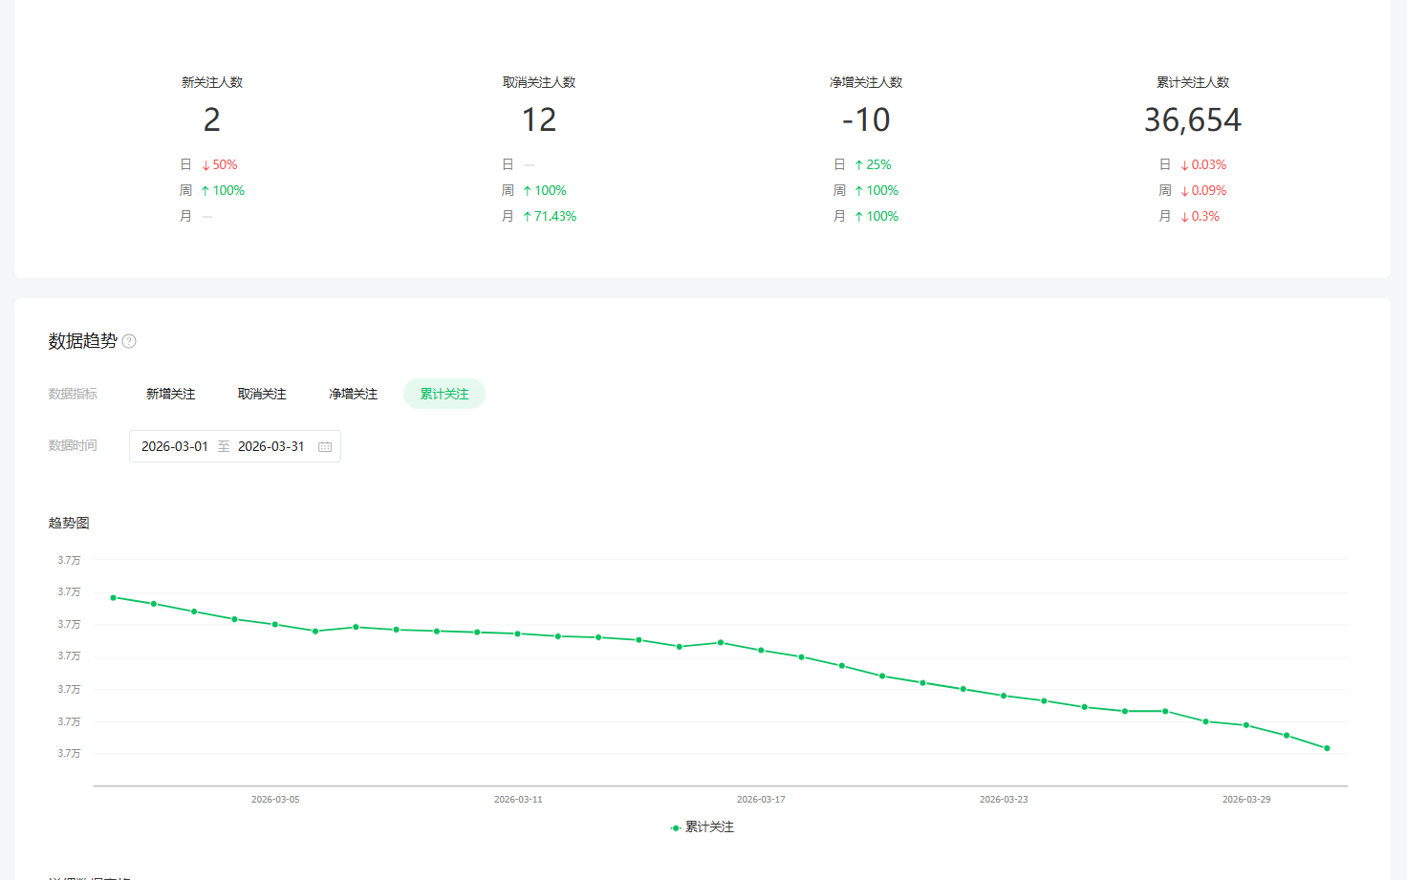Click the 累计关注人数 card title
This screenshot has width=1407, height=880.
[x=1193, y=82]
